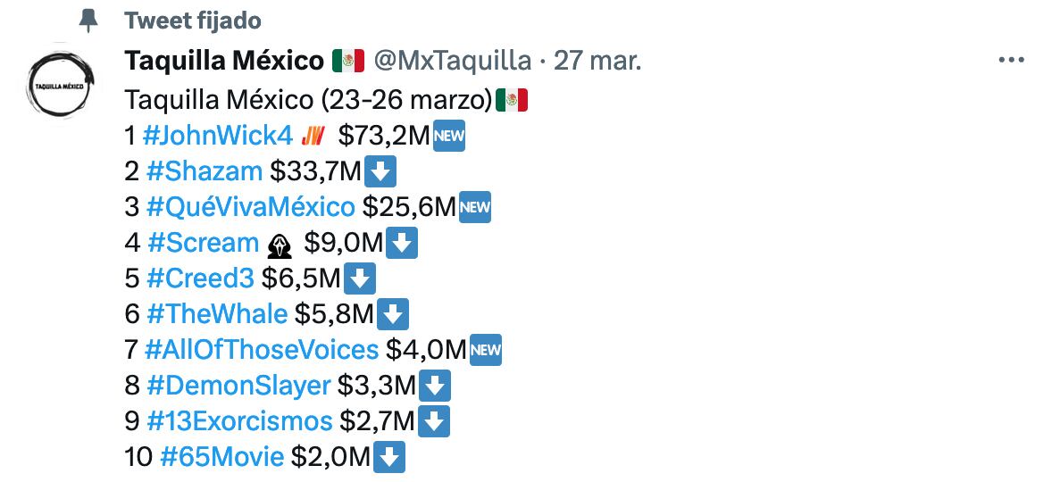This screenshot has width=1052, height=482.
Task: Click the down arrow beside #65Movie $2,0M
Action: tap(389, 457)
